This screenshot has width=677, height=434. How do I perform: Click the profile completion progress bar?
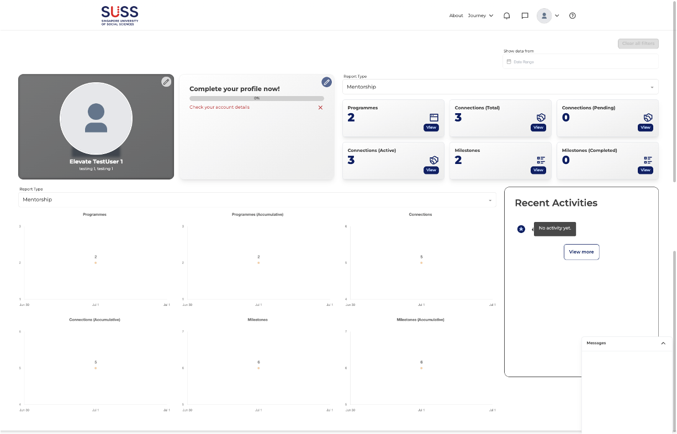click(256, 98)
